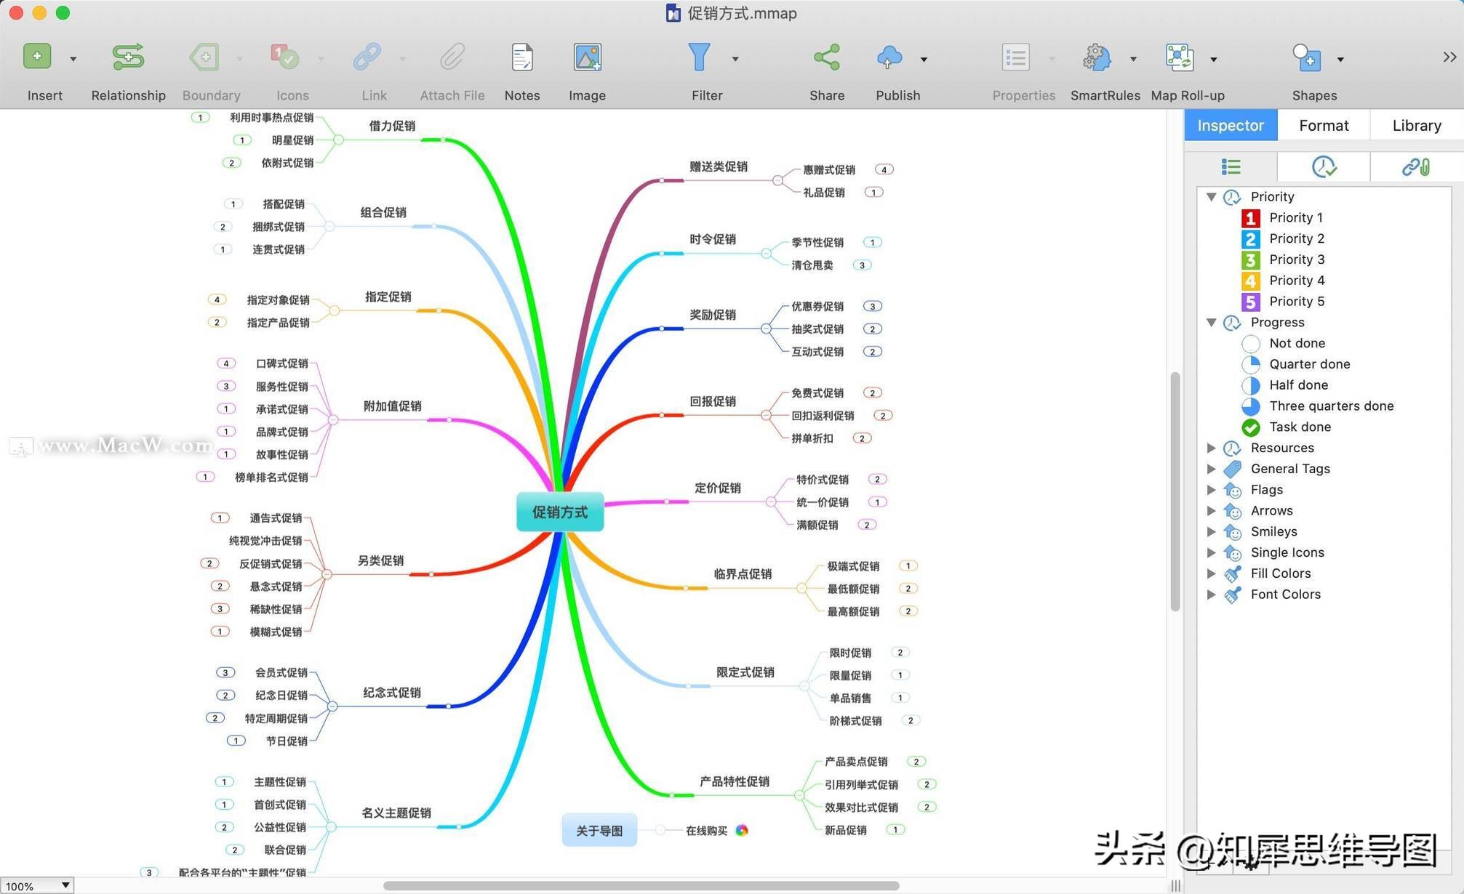This screenshot has width=1464, height=894.
Task: Click the Attach File icon
Action: (x=451, y=56)
